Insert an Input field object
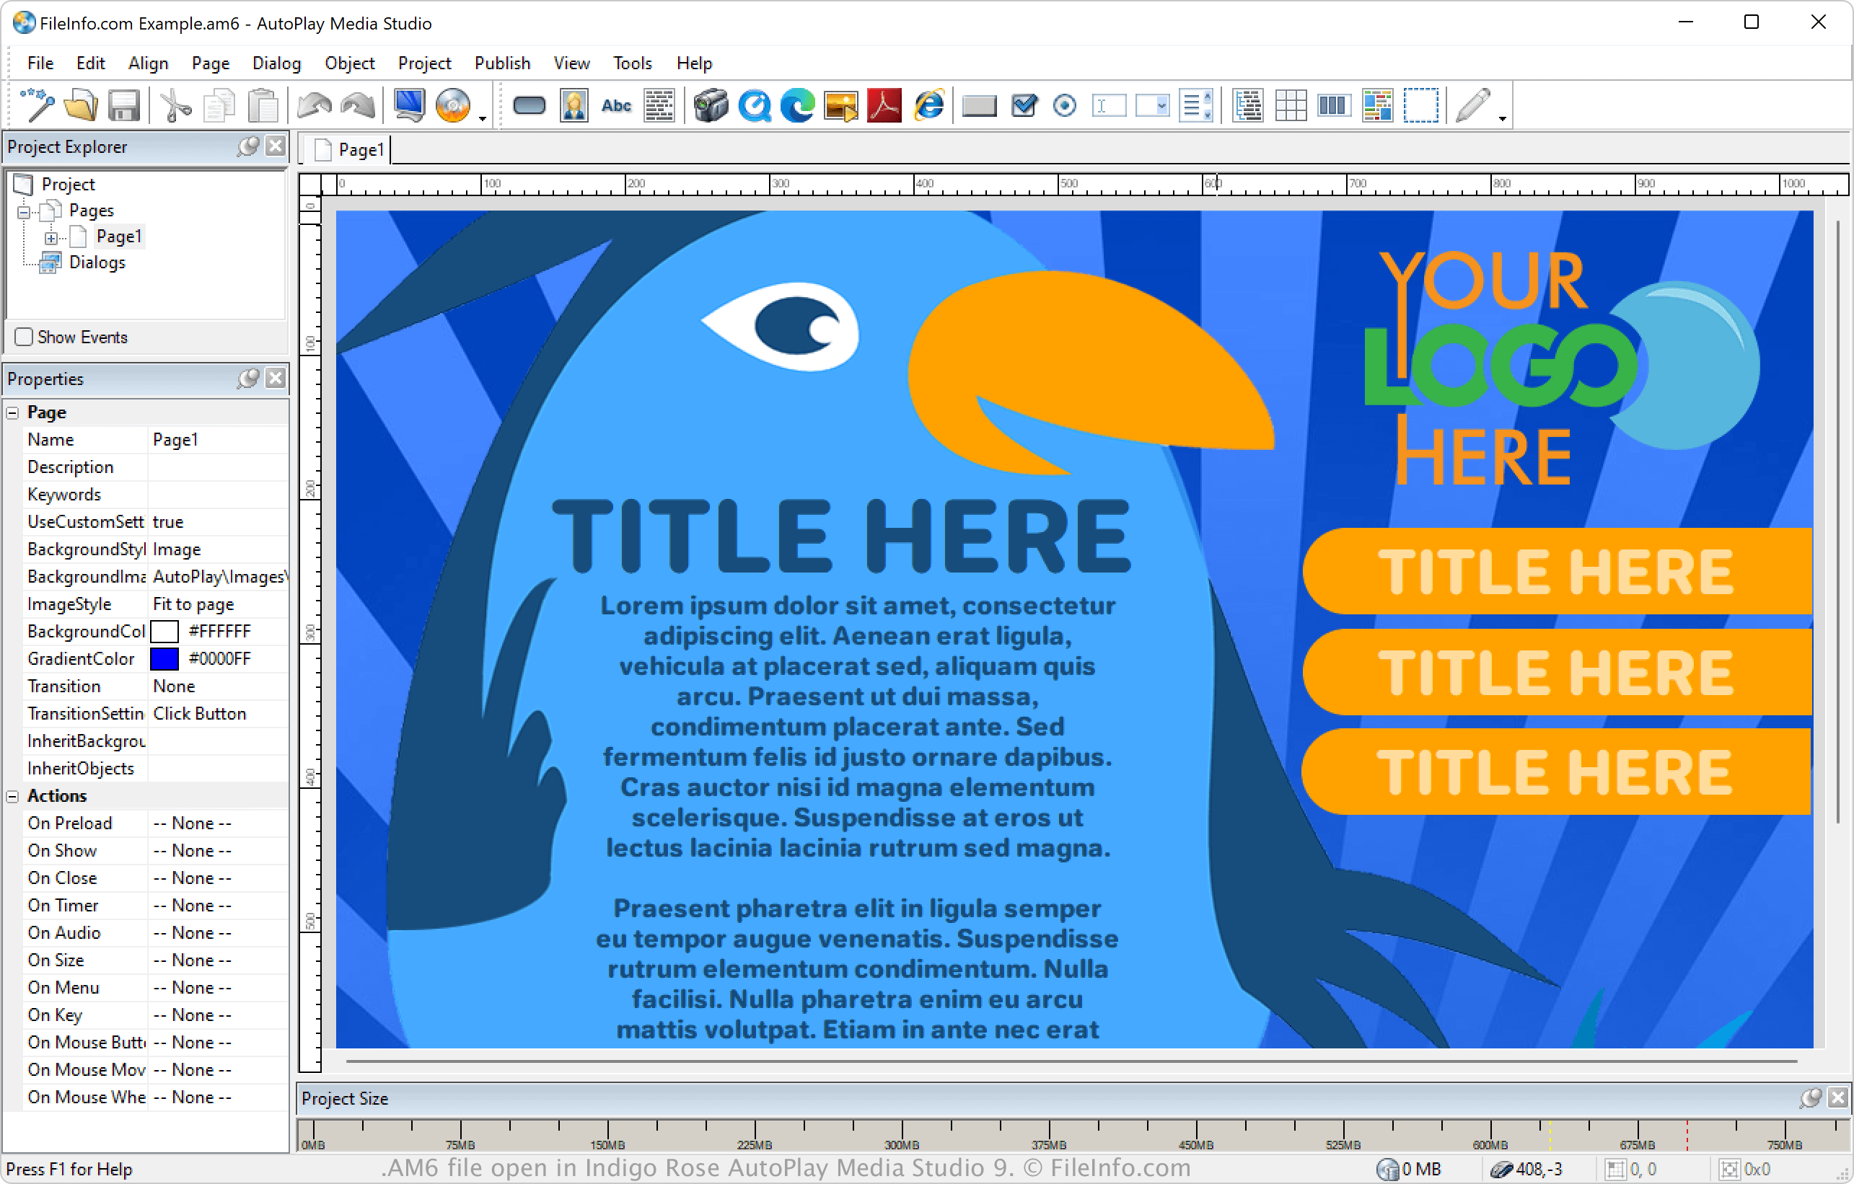1854x1184 pixels. (1109, 105)
